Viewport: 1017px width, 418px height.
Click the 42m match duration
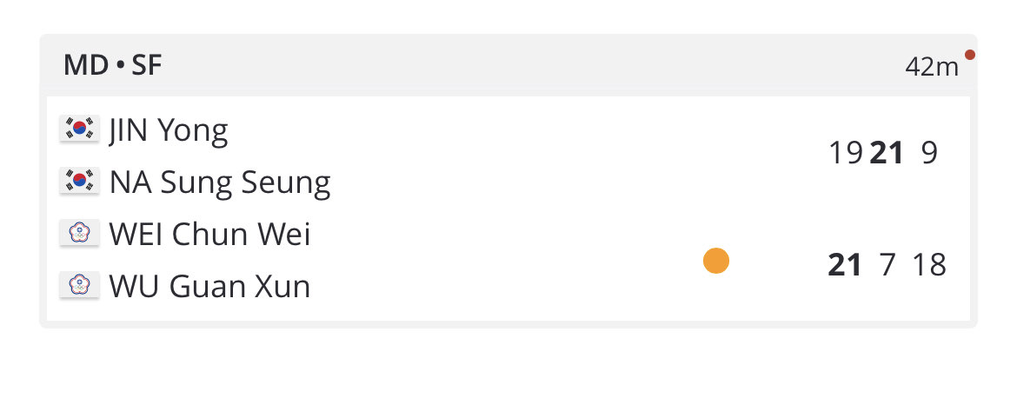point(932,67)
